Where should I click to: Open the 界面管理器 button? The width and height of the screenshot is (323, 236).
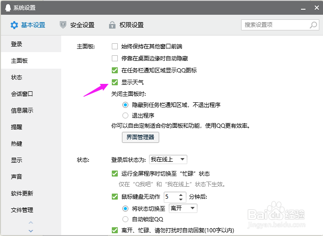(140, 137)
